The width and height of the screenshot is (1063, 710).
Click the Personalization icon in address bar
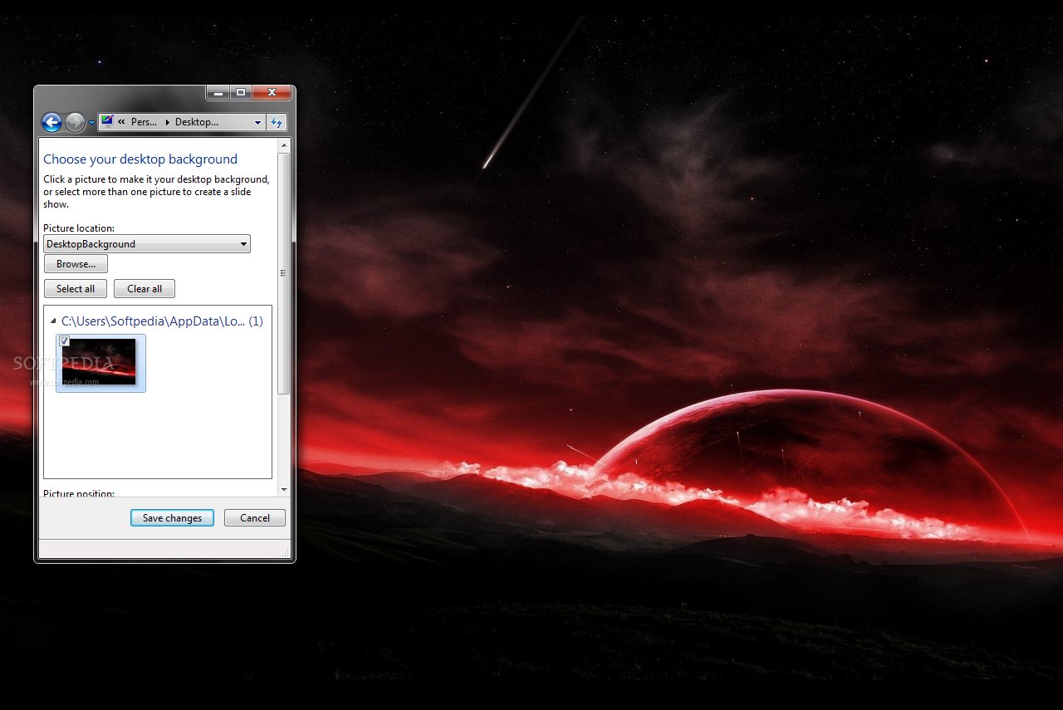(x=107, y=121)
